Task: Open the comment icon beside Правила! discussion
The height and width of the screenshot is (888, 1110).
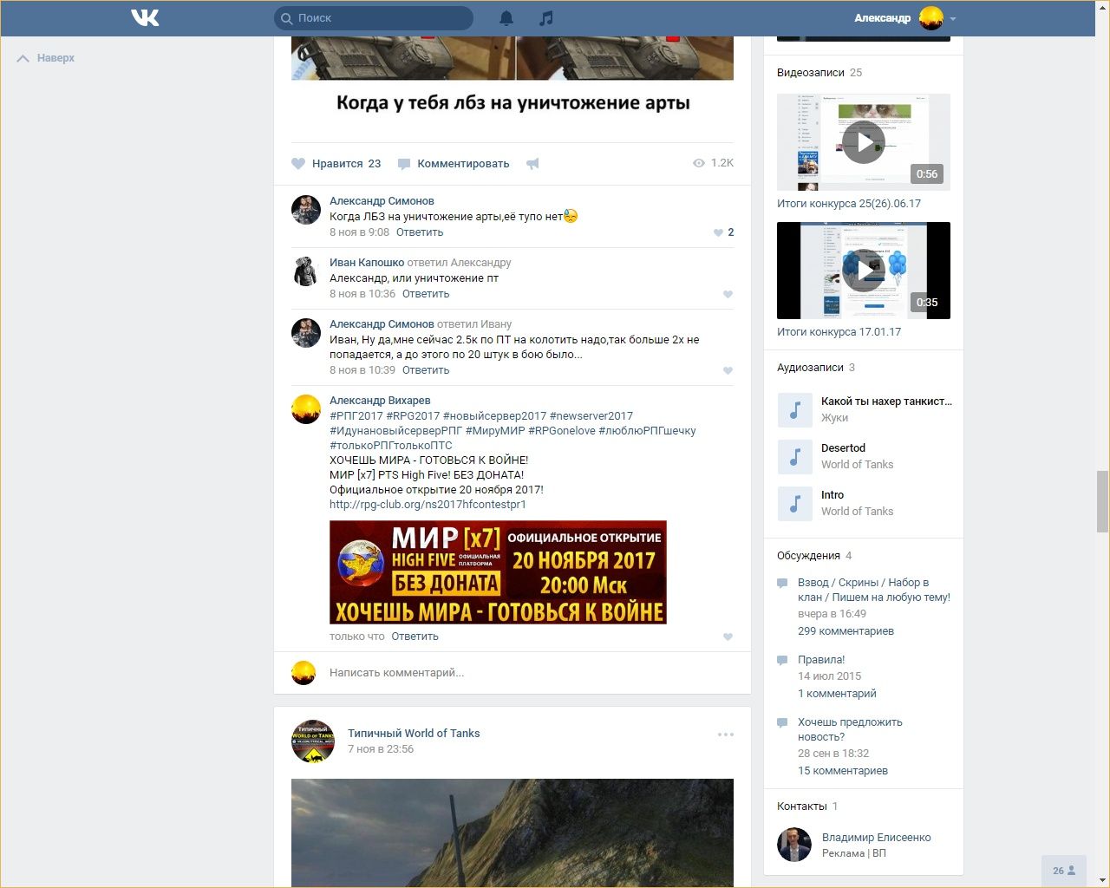Action: tap(782, 661)
